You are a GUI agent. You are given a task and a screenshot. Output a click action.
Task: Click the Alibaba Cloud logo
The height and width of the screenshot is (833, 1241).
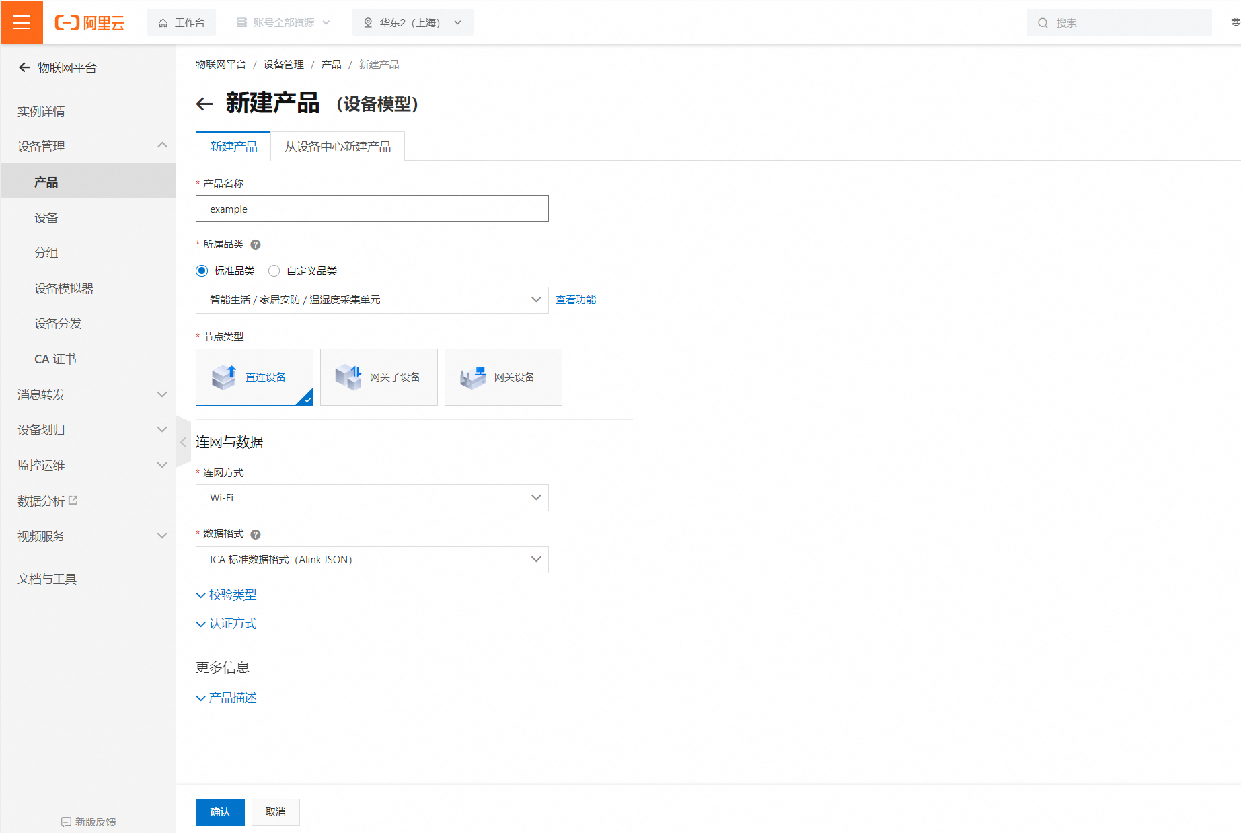pos(89,23)
